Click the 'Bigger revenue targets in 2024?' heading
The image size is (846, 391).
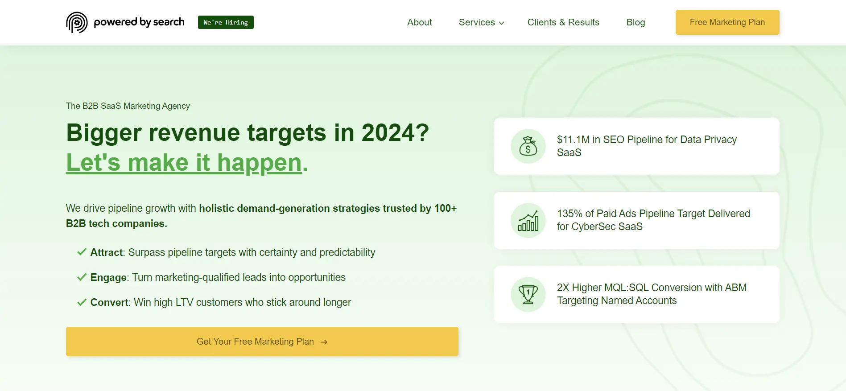coord(248,133)
